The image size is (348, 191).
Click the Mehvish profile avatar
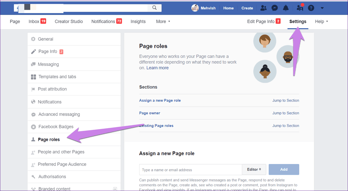click(195, 8)
